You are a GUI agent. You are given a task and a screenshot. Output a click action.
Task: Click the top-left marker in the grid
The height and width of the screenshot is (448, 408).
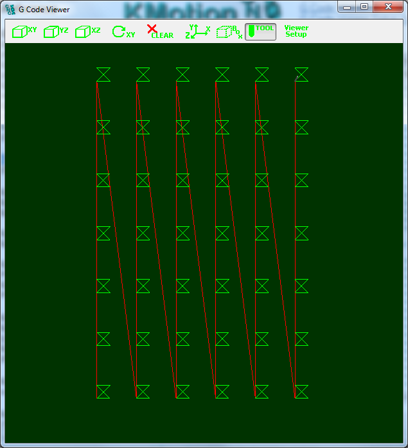tap(103, 75)
